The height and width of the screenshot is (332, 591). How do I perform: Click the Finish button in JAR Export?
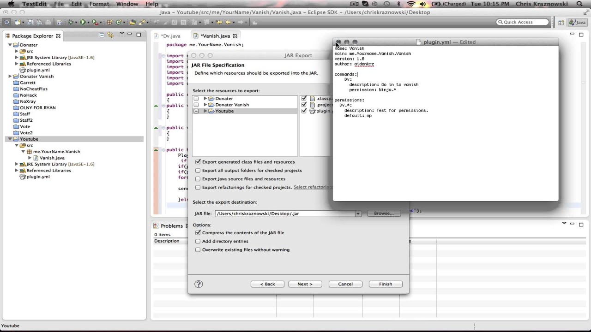[386, 284]
